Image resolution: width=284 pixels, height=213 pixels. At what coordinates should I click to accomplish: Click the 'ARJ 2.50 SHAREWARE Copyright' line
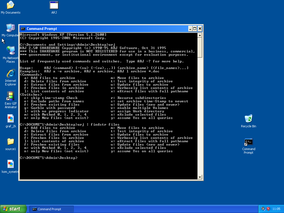point(93,48)
